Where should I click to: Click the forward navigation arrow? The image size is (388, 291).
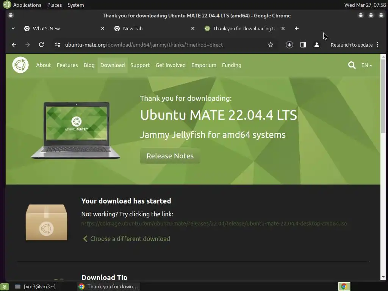[28, 45]
